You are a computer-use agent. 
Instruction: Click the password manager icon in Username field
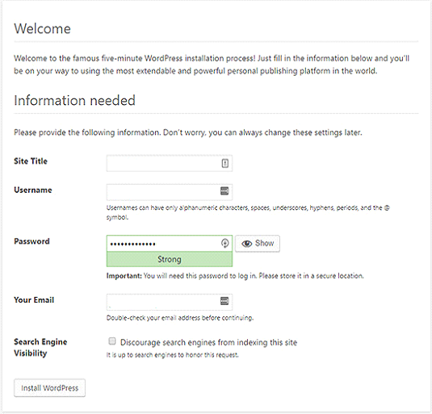tap(224, 190)
